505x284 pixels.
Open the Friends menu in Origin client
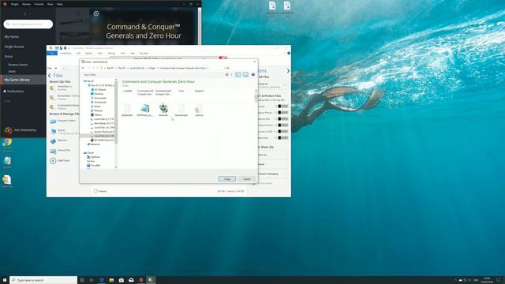[39, 4]
